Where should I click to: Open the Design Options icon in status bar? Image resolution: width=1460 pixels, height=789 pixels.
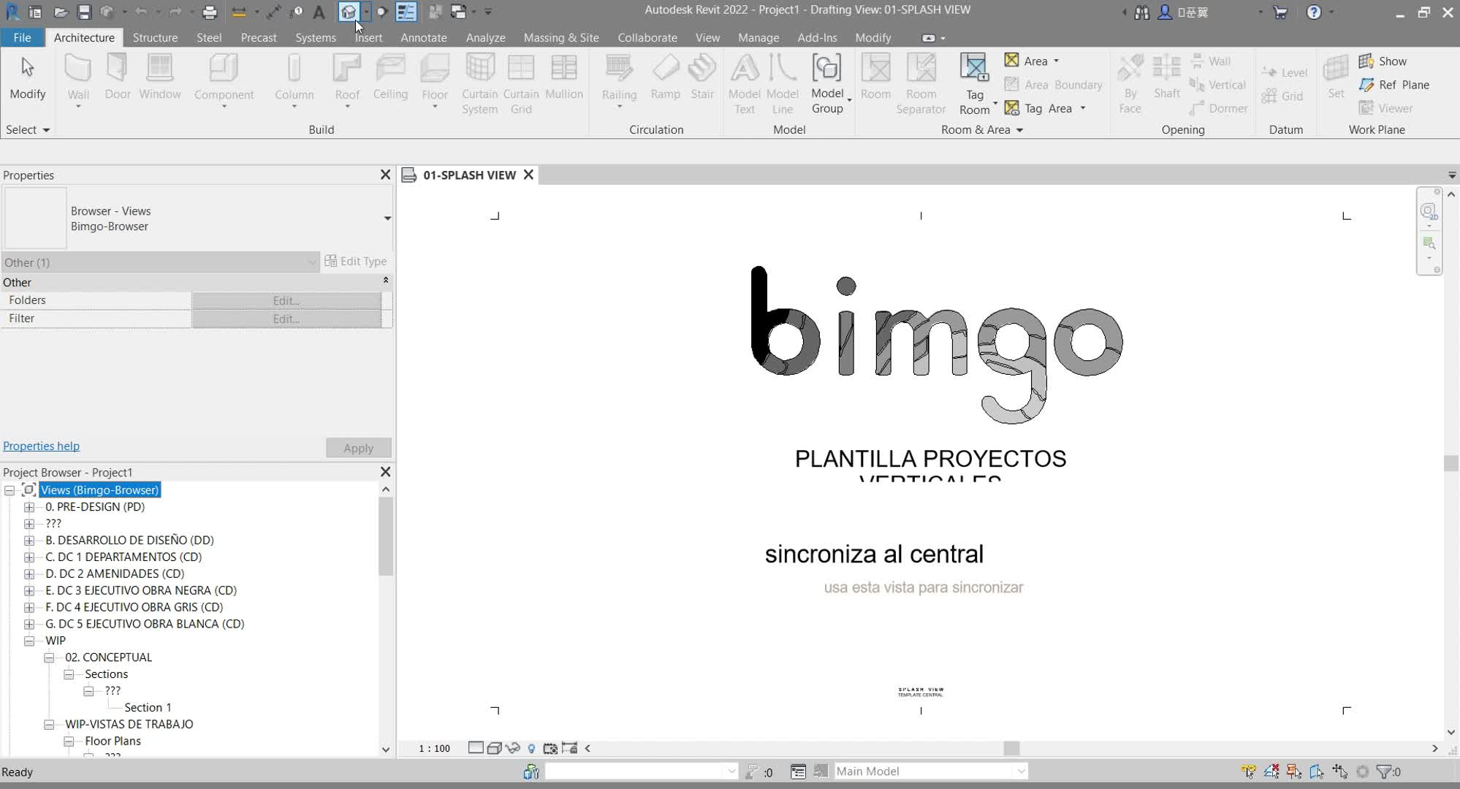pyautogui.click(x=798, y=771)
